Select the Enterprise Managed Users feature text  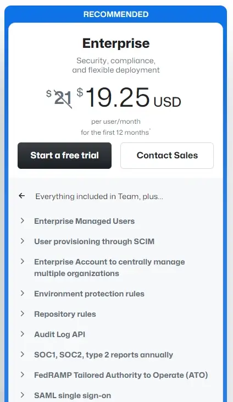click(x=84, y=221)
